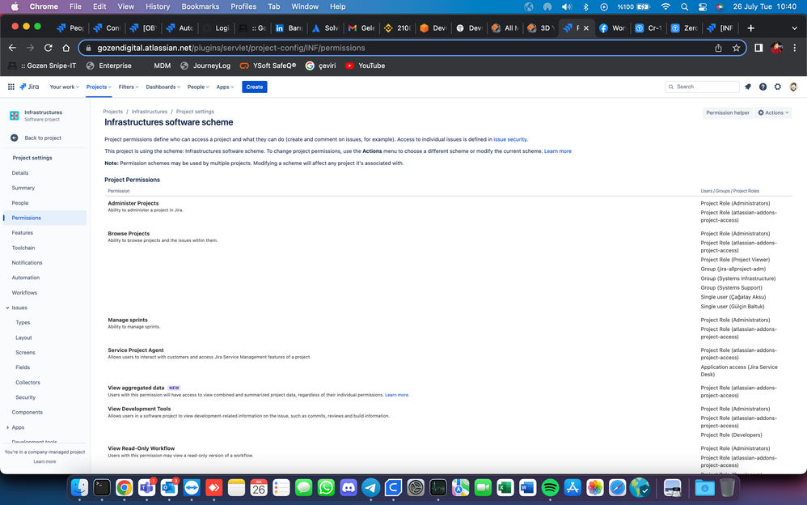Go to the Jira home logo

click(29, 87)
